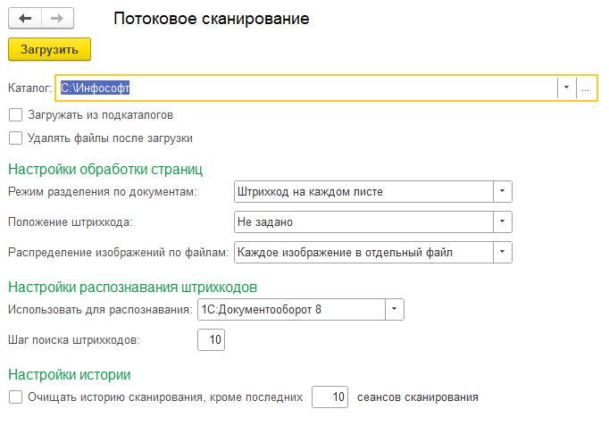Enable Очищать историю сканирования checkbox
This screenshot has width=609, height=426.
click(x=14, y=397)
